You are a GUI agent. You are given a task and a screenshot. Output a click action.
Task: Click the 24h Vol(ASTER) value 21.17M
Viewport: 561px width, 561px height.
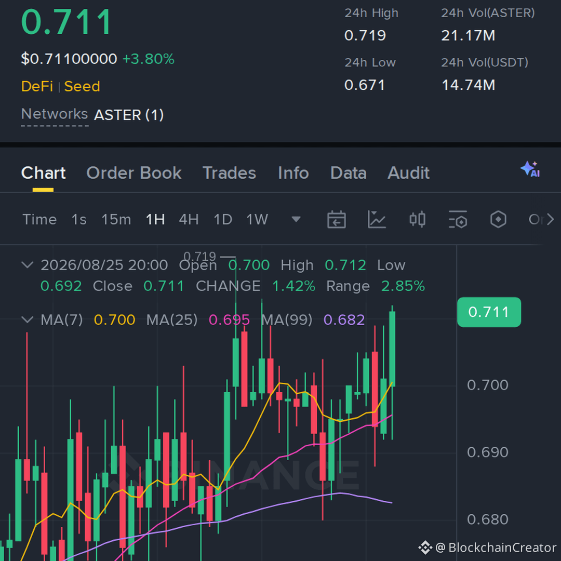[468, 35]
